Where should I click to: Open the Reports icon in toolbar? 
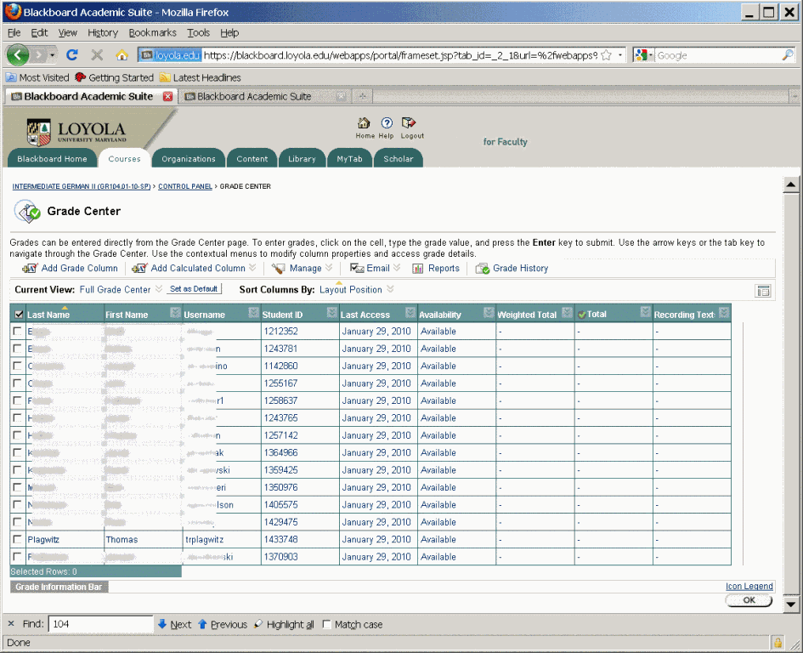[418, 269]
